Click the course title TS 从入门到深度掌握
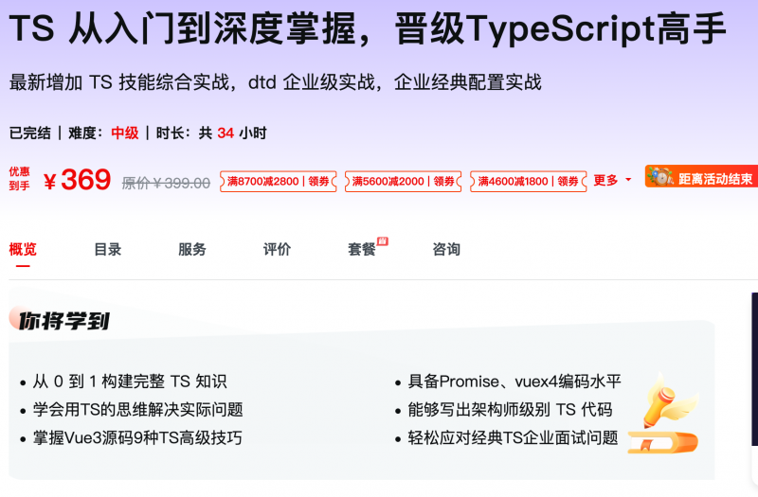Image resolution: width=758 pixels, height=497 pixels. coord(367,29)
